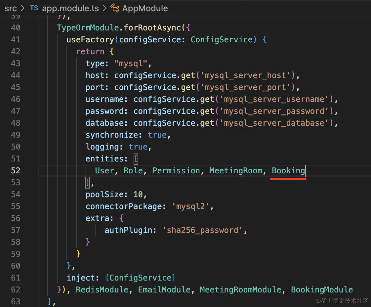Click line number 52 in gutter
The image size is (371, 307).
15,171
